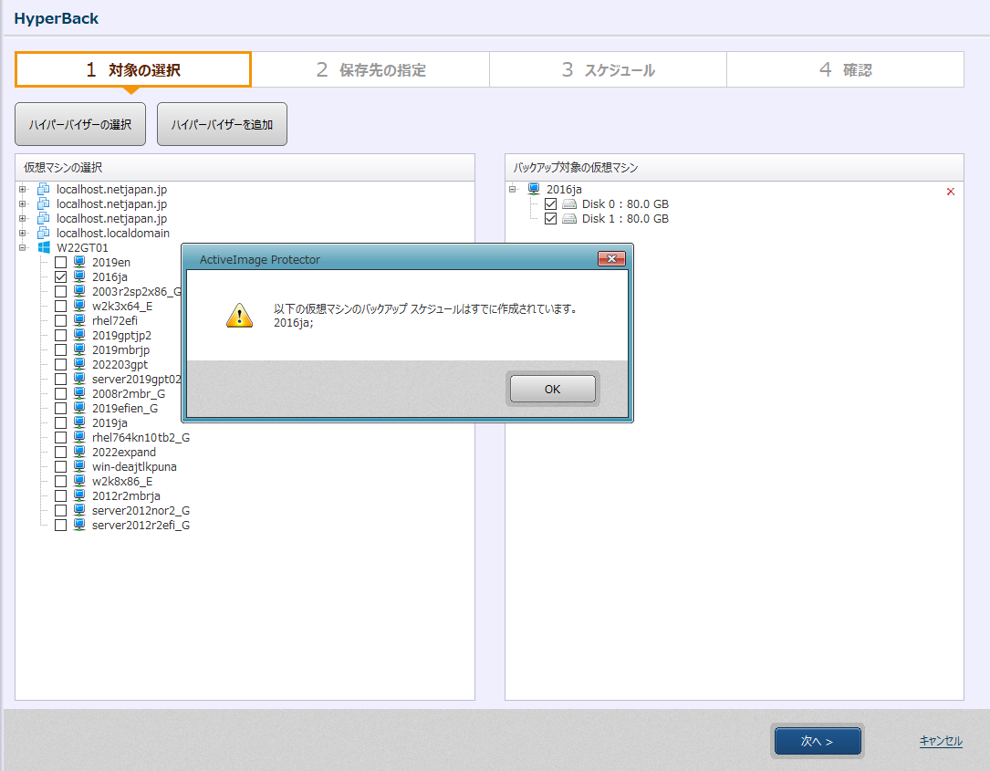Click the computer icon of 2016ja in backup target list
990x771 pixels.
[x=534, y=189]
